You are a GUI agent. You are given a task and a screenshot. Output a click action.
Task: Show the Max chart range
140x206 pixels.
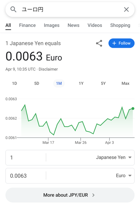(x=125, y=83)
